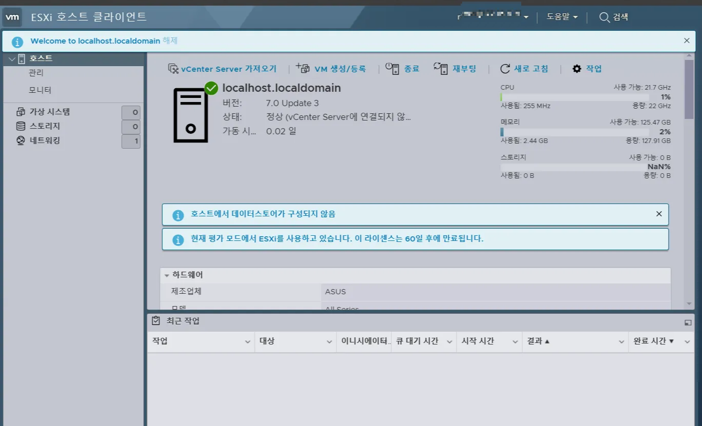
Task: Click info icon in datastore warning
Action: click(x=178, y=215)
